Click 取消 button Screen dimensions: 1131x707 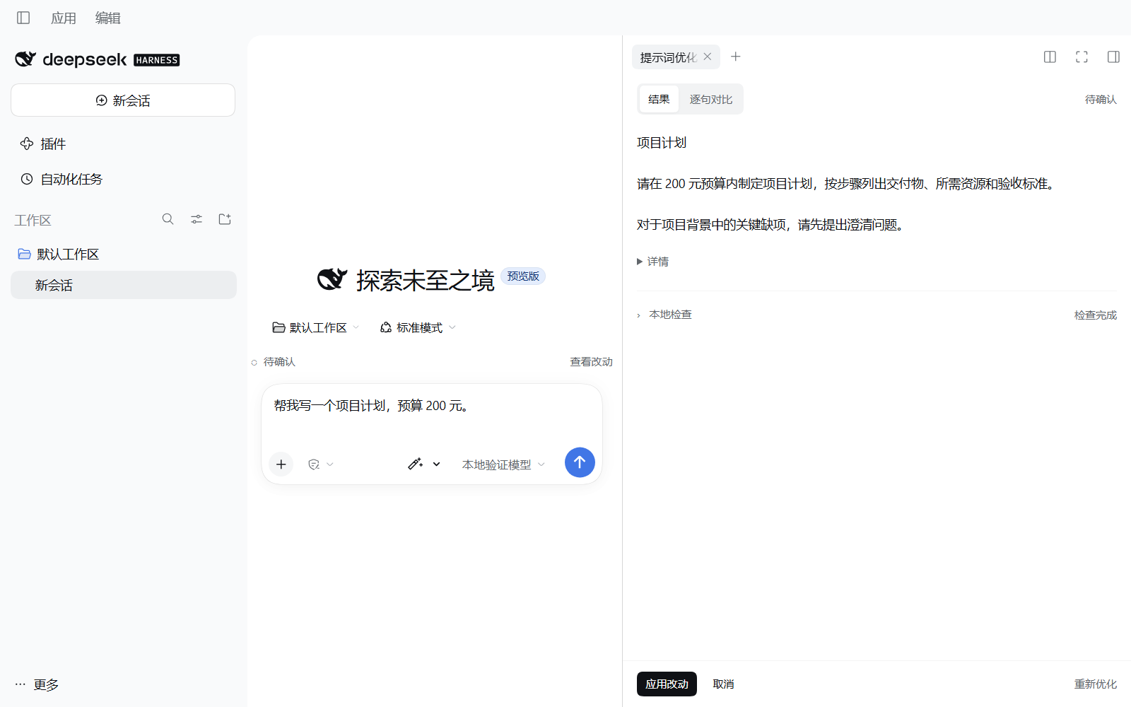pos(723,684)
